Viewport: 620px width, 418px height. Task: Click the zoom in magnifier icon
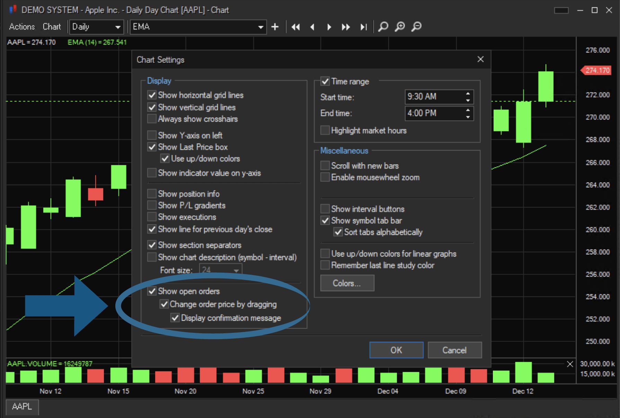point(400,27)
